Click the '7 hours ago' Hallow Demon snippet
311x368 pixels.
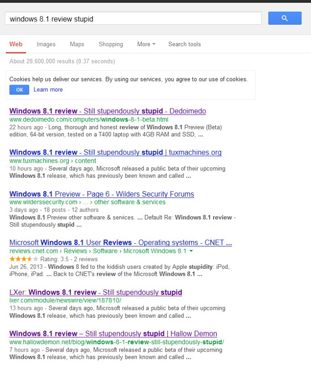click(116, 353)
